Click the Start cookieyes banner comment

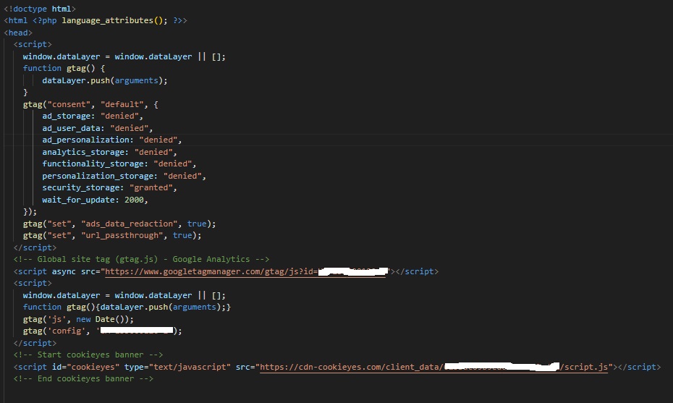click(88, 355)
